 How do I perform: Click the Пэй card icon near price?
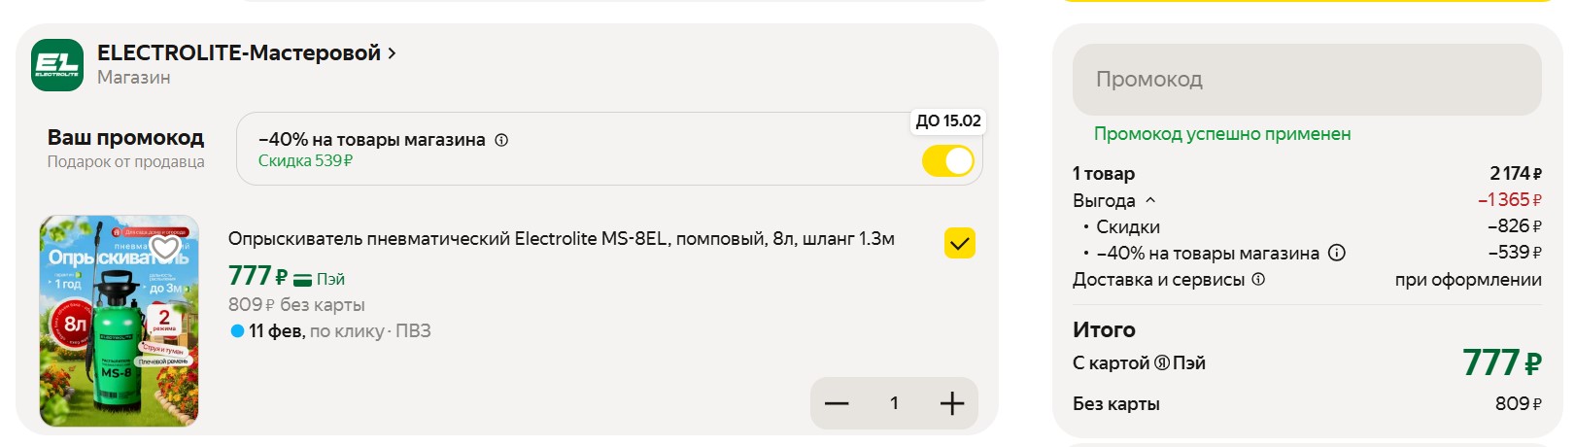point(303,280)
